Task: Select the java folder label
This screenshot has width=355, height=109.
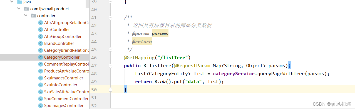Action: click(27, 2)
